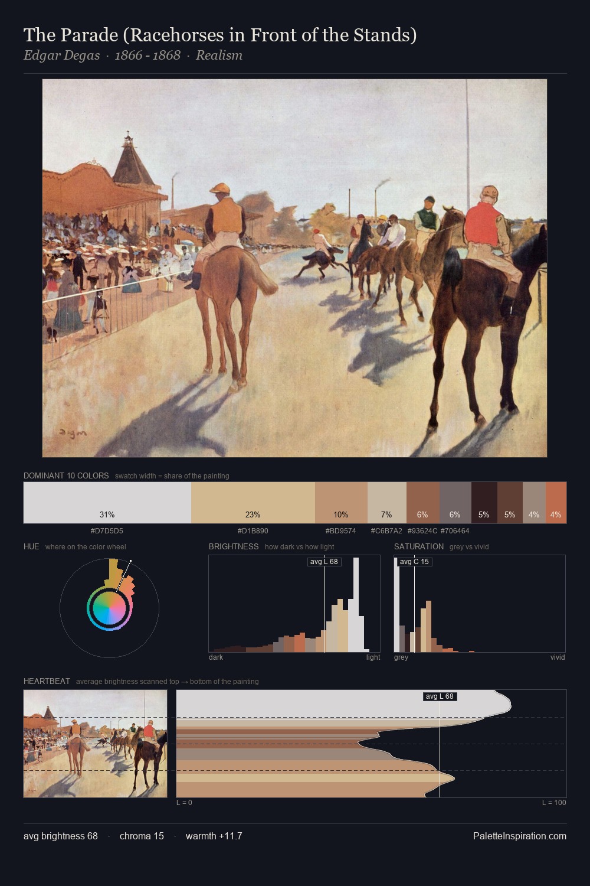
Task: Click 'swatch width = share of the painting' note
Action: click(x=172, y=476)
